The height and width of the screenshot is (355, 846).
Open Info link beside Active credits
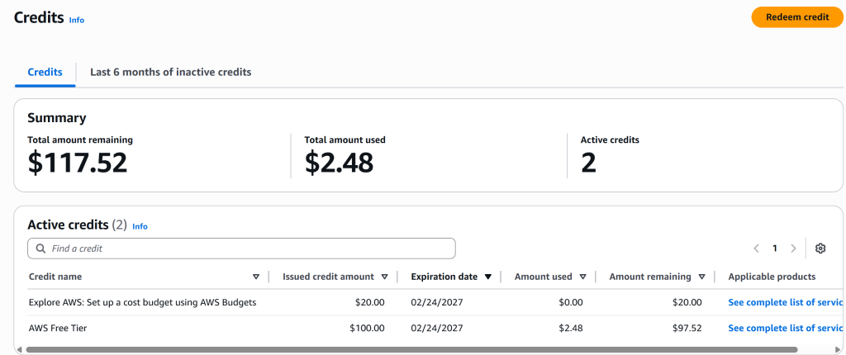(x=140, y=226)
